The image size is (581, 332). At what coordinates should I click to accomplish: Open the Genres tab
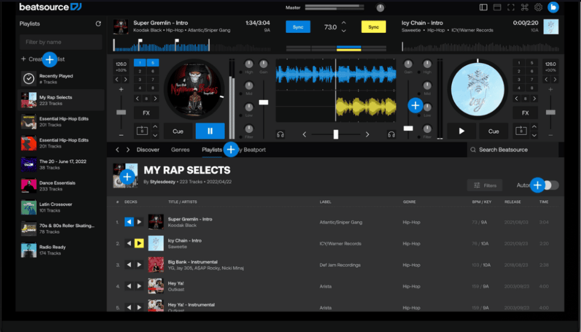(180, 150)
